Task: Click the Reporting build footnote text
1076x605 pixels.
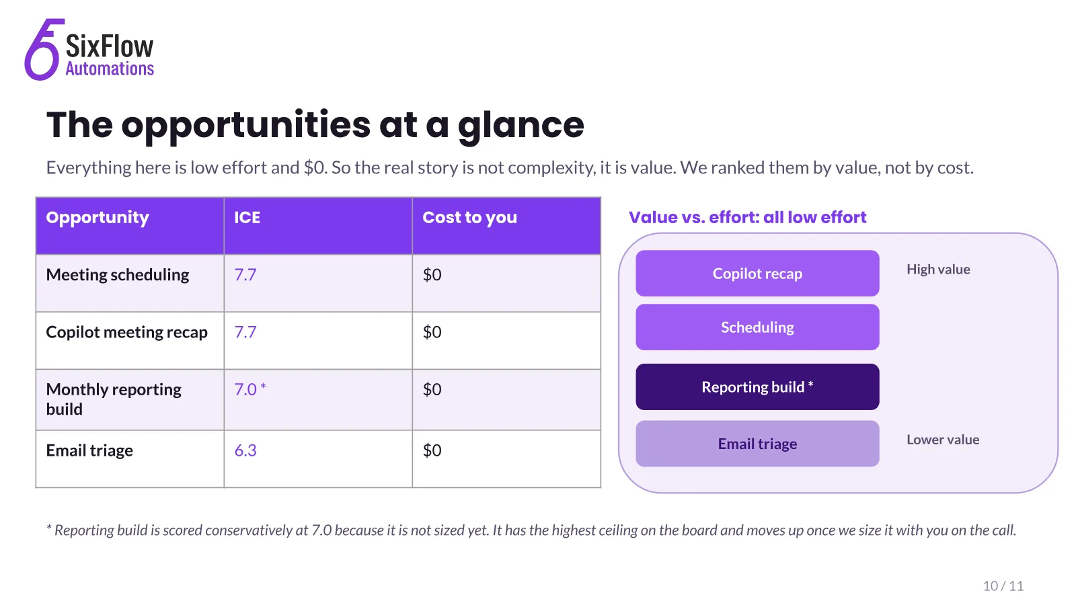Action: point(531,530)
